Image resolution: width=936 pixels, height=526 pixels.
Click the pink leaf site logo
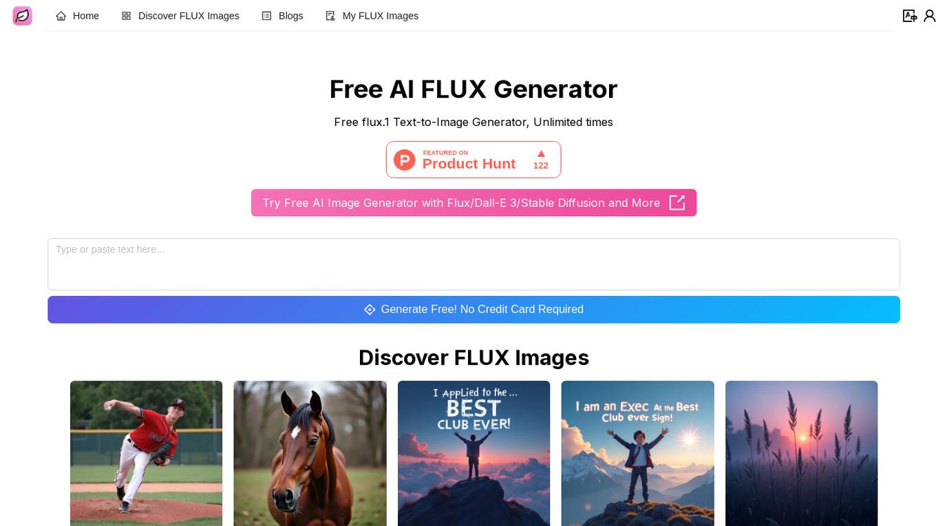click(23, 16)
